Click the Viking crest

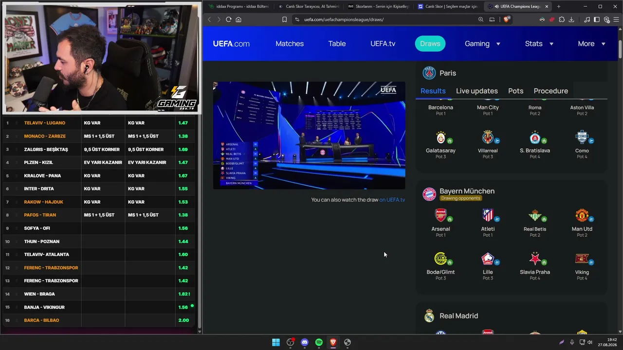click(582, 258)
